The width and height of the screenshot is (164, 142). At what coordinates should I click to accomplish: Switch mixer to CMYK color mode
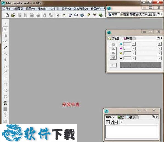pyautogui.click(x=113, y=45)
